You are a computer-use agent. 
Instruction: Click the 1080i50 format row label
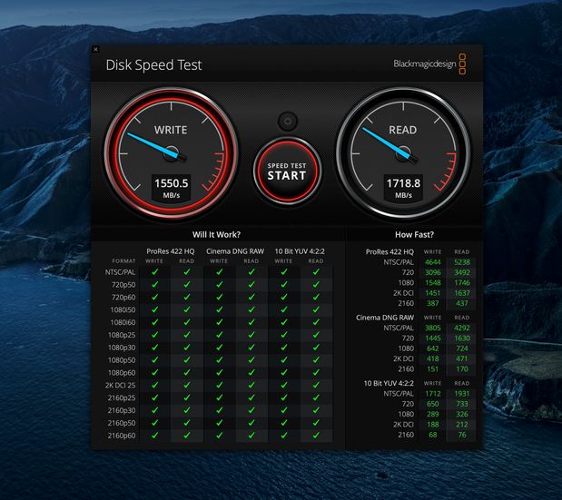[123, 309]
